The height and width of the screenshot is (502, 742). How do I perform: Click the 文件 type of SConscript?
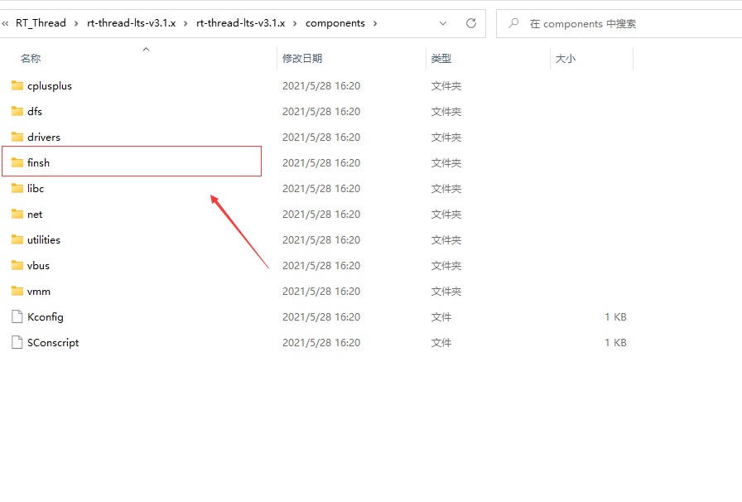point(441,342)
